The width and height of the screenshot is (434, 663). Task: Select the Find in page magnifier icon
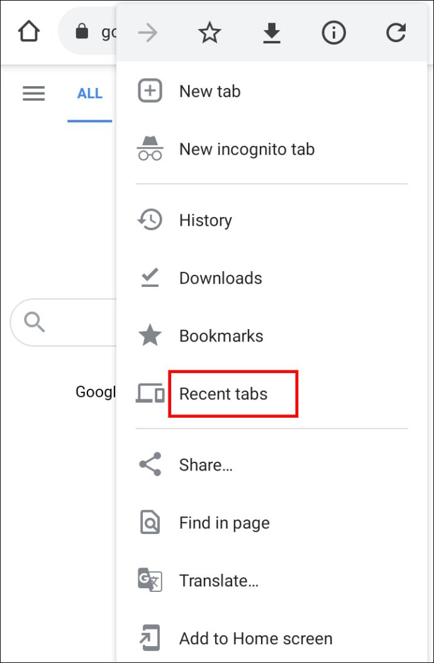150,522
